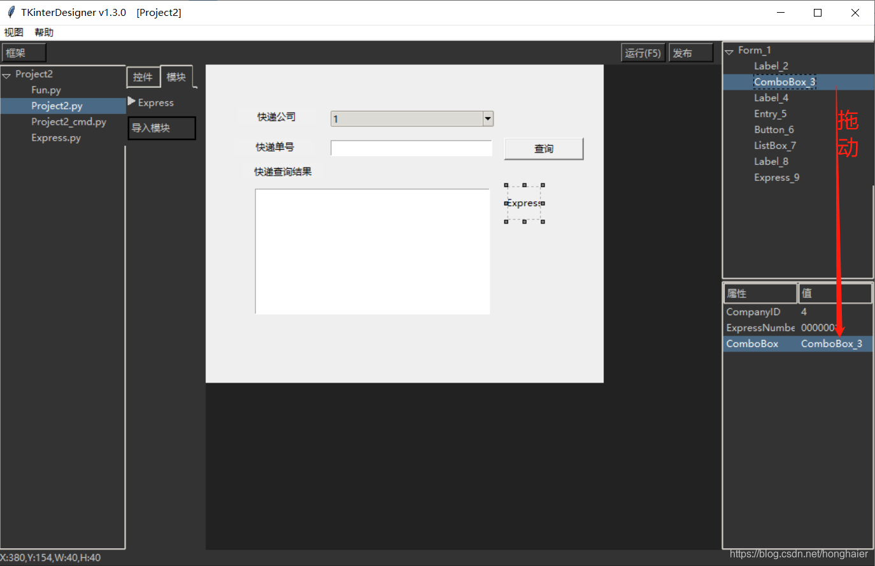Click the 运行(F5) button
The width and height of the screenshot is (875, 566).
tap(643, 53)
